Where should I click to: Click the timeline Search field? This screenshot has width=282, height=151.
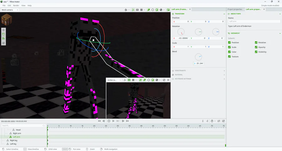tap(23, 125)
